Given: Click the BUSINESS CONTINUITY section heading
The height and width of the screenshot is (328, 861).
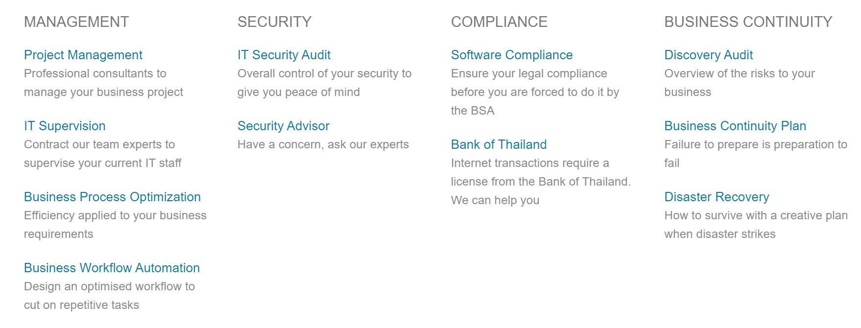Looking at the screenshot, I should coord(748,22).
